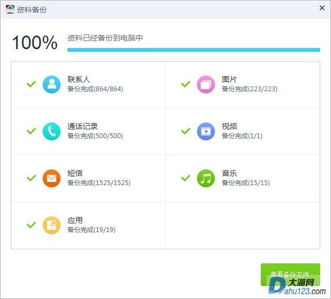
Task: Click the green checkmark next to 音乐
Action: tap(186, 178)
